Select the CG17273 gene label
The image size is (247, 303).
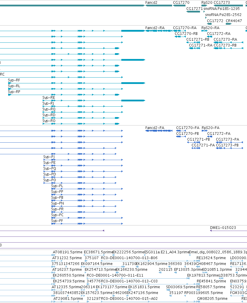222,3
